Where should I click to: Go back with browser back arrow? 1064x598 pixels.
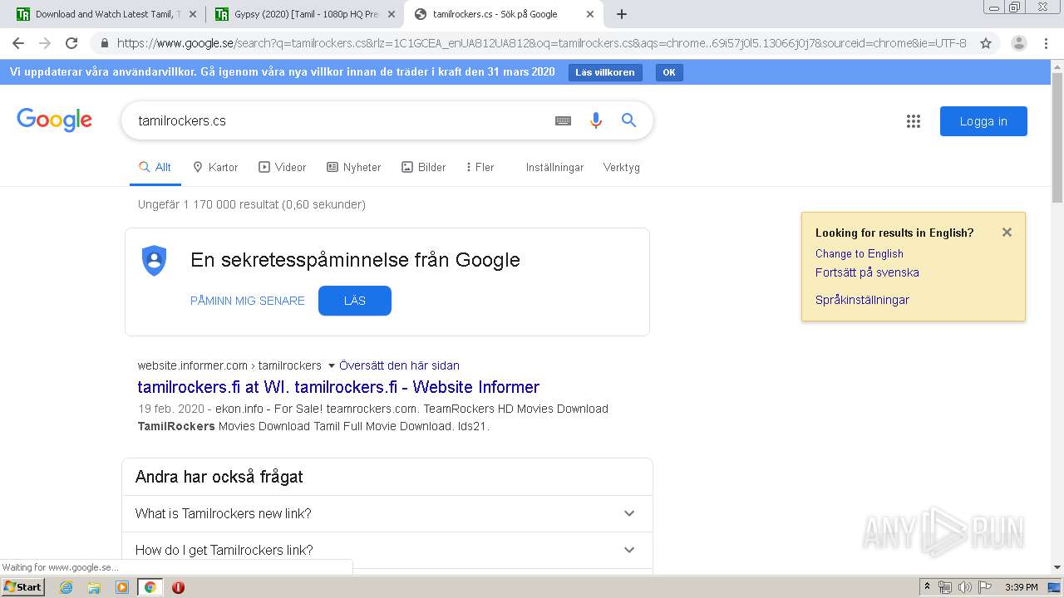tap(18, 43)
